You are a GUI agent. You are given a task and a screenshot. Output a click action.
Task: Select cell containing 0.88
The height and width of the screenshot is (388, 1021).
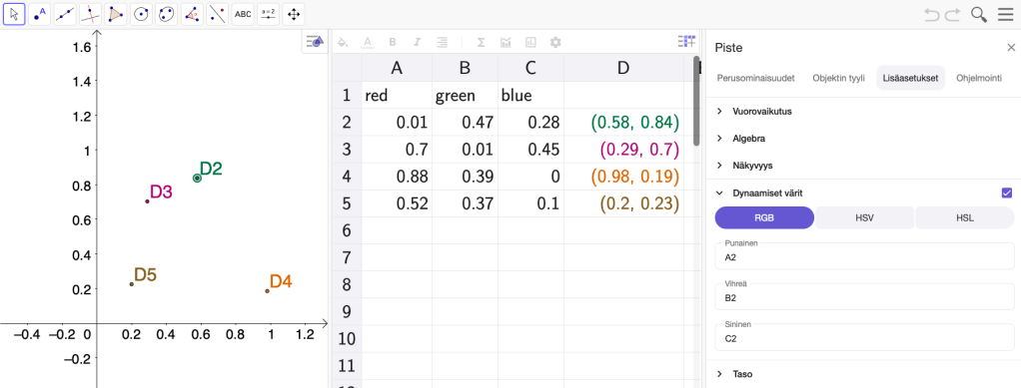[x=397, y=177]
